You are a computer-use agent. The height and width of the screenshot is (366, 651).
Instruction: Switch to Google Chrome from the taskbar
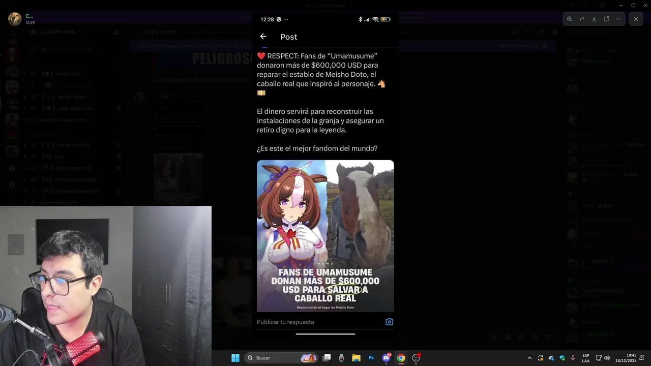point(401,358)
